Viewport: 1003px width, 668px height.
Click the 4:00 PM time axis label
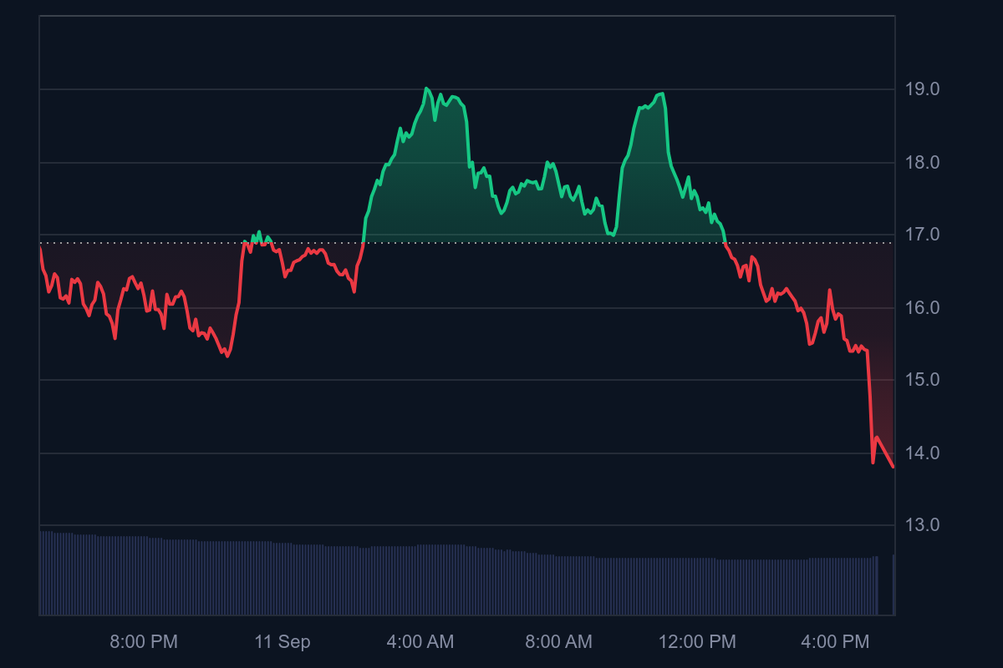click(x=835, y=642)
